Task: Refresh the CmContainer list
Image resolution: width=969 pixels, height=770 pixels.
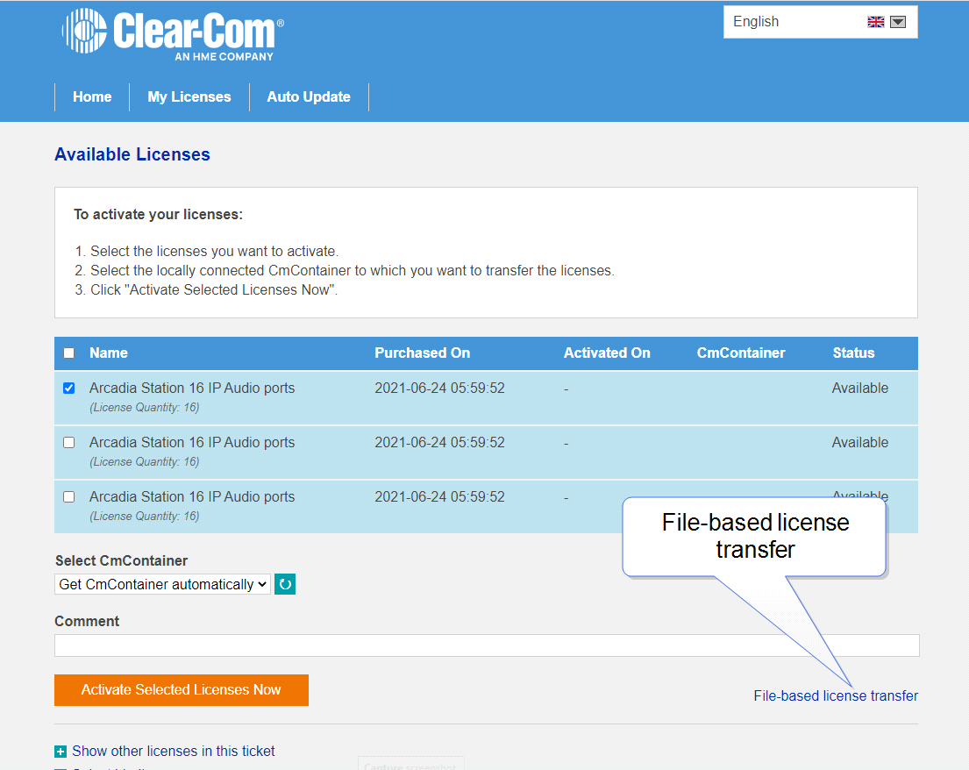Action: (x=285, y=584)
